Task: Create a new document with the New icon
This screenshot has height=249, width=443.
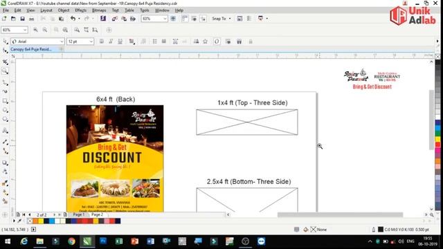Action: pos(4,19)
